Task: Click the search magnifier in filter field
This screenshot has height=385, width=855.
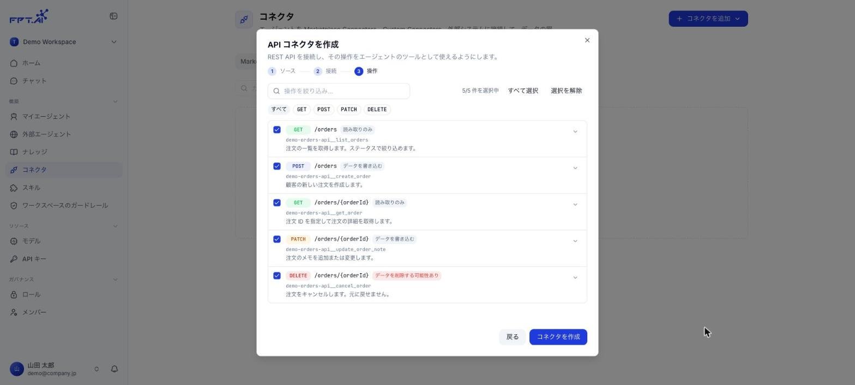Action: (x=276, y=91)
